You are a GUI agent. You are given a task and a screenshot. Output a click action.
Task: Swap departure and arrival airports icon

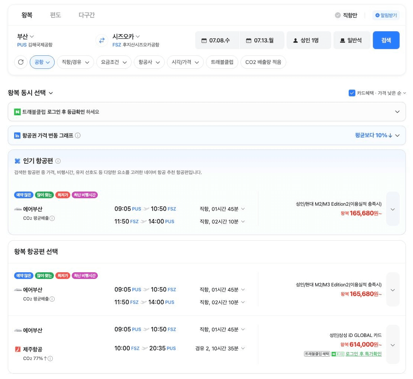(101, 40)
